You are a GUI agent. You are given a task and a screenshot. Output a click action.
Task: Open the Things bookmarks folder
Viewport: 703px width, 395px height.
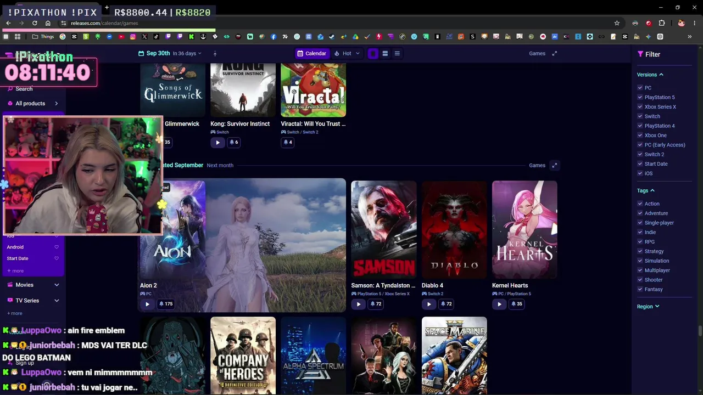click(x=43, y=37)
